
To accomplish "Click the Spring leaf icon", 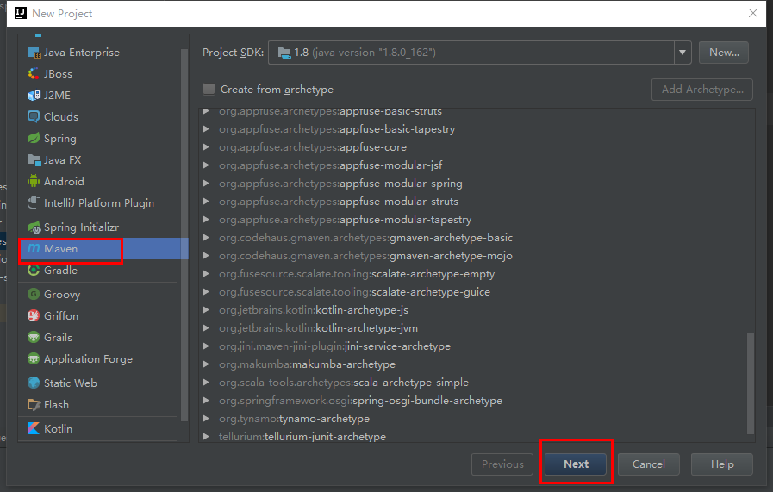I will [x=34, y=139].
